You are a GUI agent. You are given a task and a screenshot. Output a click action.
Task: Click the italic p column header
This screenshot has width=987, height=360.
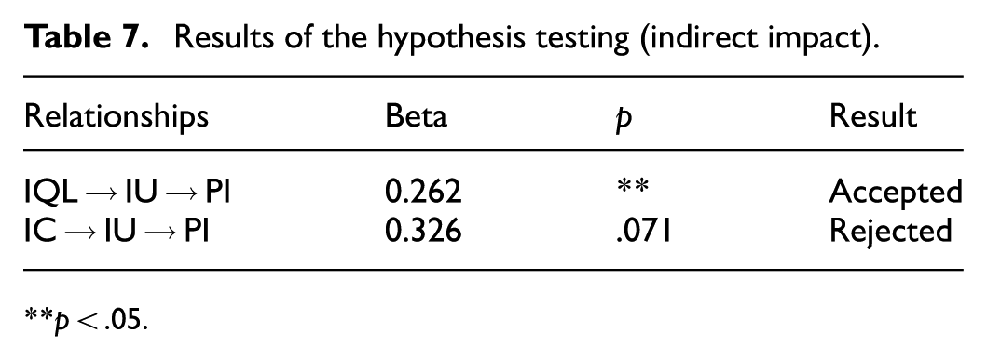623,121
